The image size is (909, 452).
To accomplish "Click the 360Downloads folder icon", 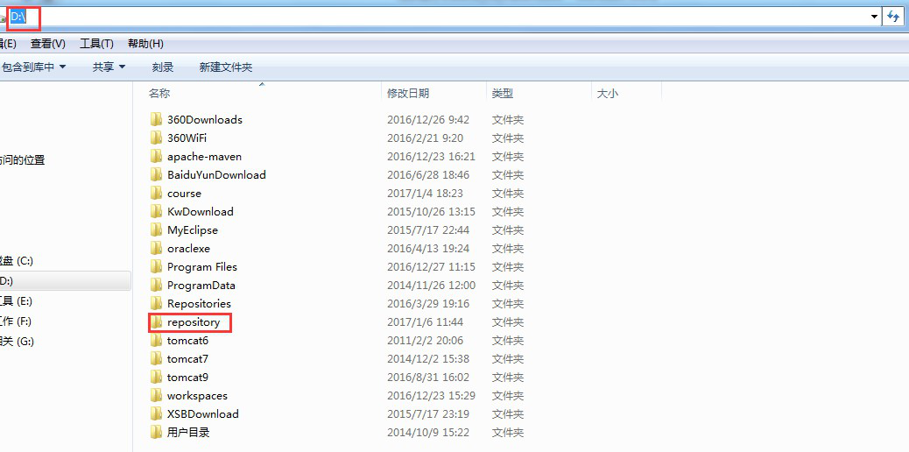I will click(157, 120).
